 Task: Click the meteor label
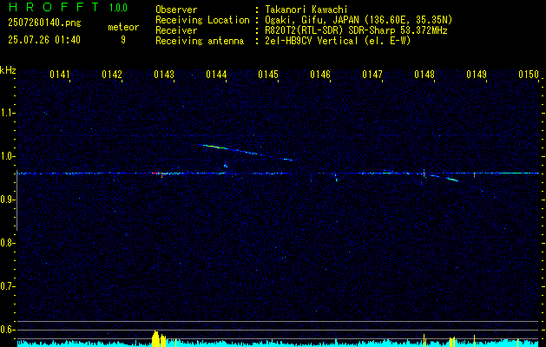point(123,27)
